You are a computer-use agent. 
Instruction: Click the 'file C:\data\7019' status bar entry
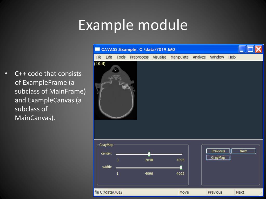pyautogui.click(x=108, y=192)
